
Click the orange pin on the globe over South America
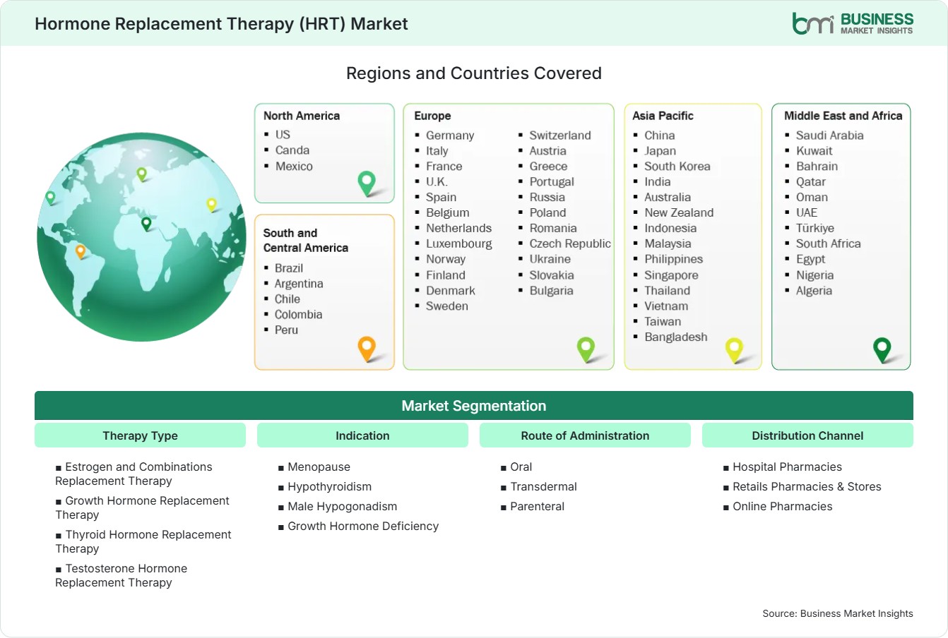81,251
